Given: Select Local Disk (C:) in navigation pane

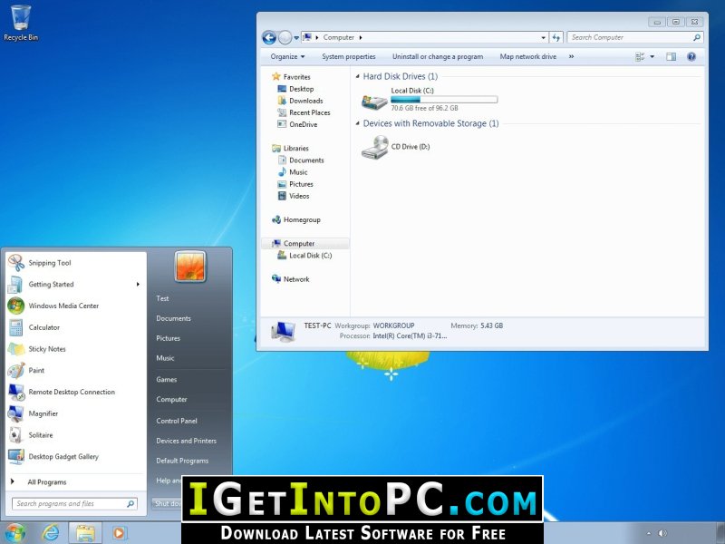Looking at the screenshot, I should pos(304,256).
